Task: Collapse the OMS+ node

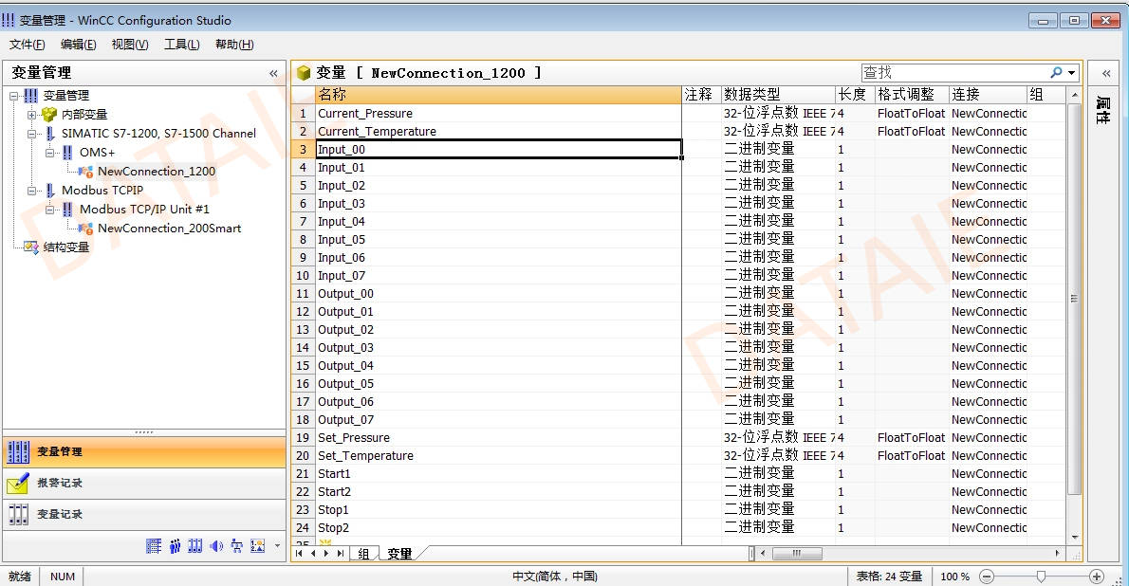Action: click(x=49, y=153)
